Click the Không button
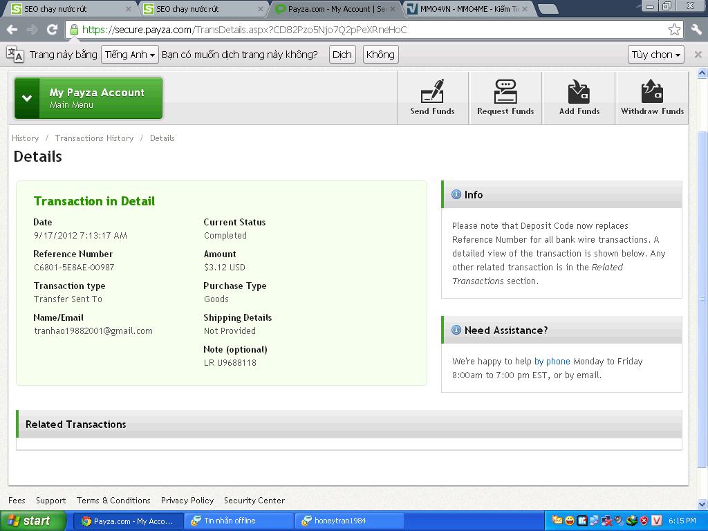This screenshot has width=708, height=531. click(x=380, y=55)
